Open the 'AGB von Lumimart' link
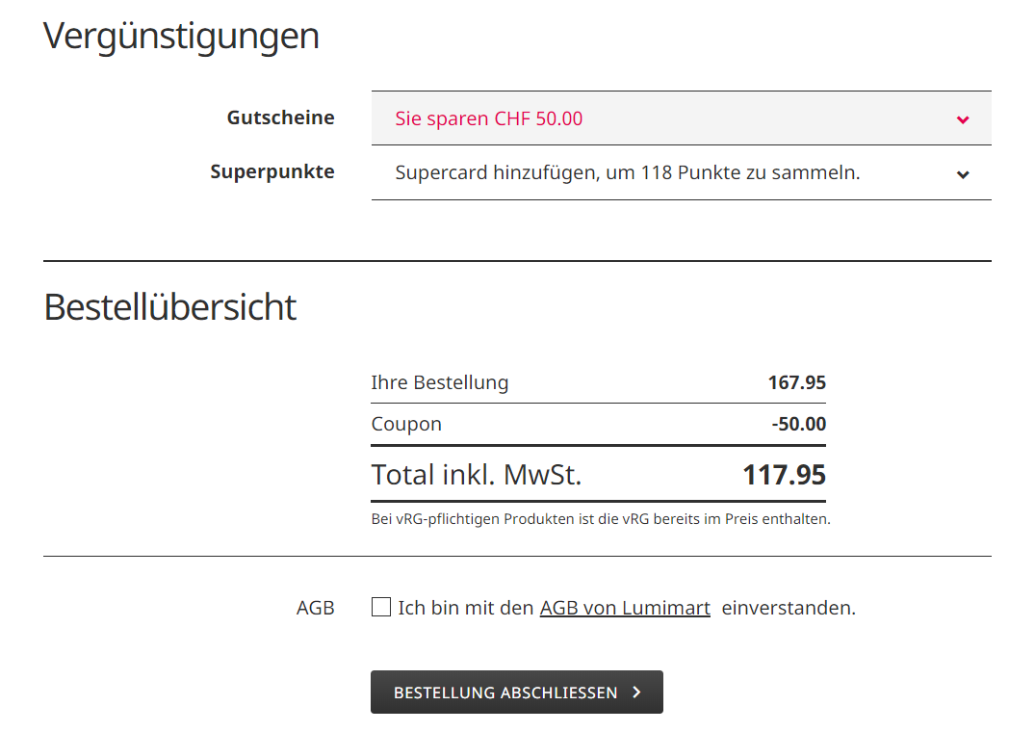 [625, 608]
